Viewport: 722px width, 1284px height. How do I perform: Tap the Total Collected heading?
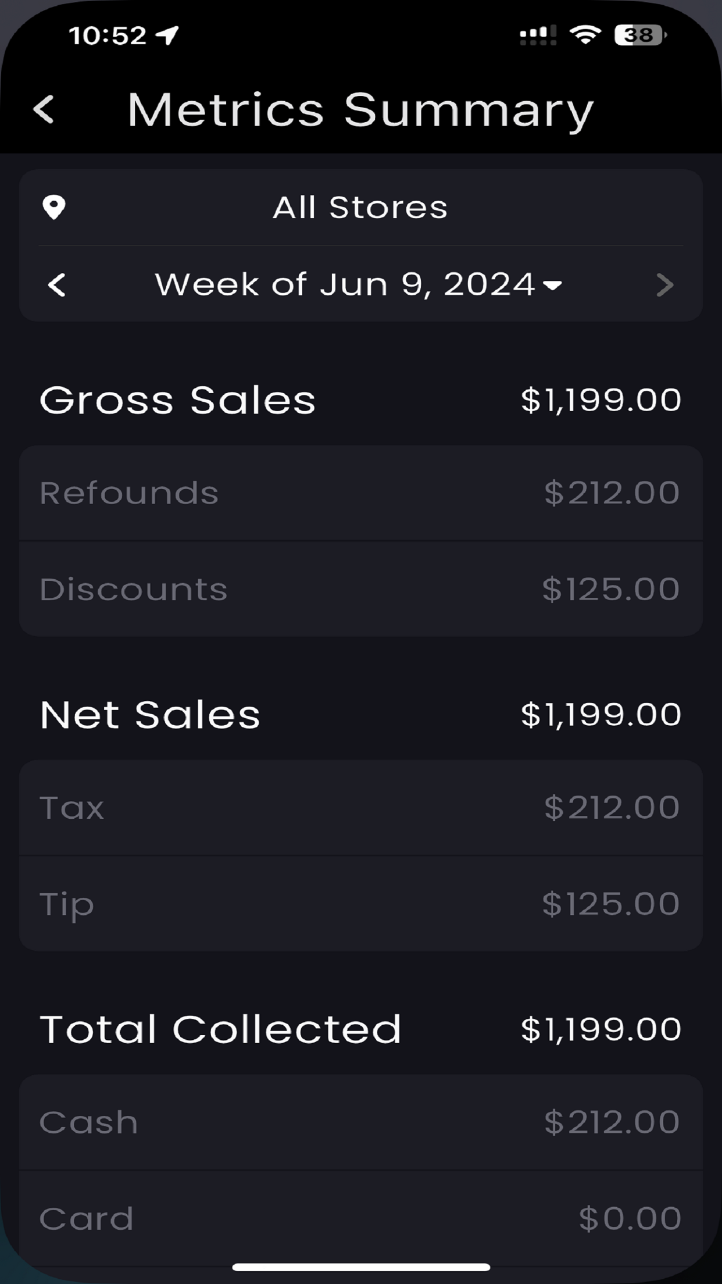pyautogui.click(x=220, y=1029)
